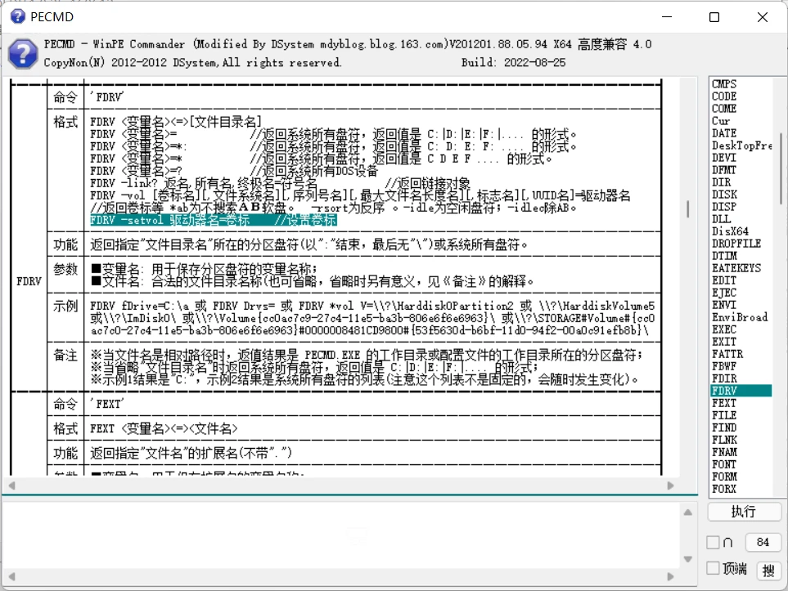Click the button labeled 84
Viewport: 788px width, 591px height.
pyautogui.click(x=763, y=542)
